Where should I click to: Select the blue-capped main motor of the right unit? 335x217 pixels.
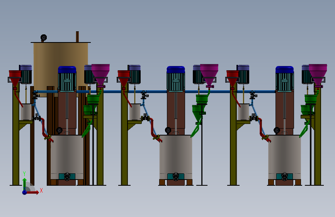point(285,79)
